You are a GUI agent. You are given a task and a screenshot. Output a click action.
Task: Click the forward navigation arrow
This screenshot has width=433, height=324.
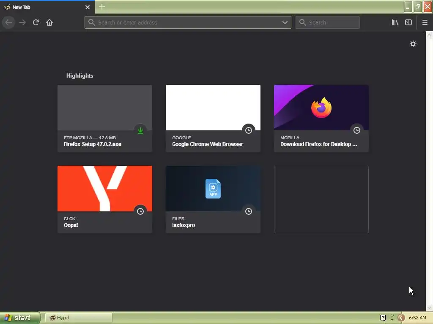click(22, 22)
